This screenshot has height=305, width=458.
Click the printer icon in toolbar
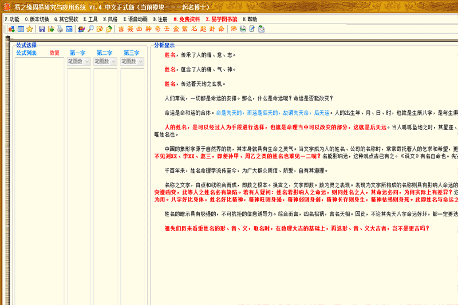click(60, 29)
